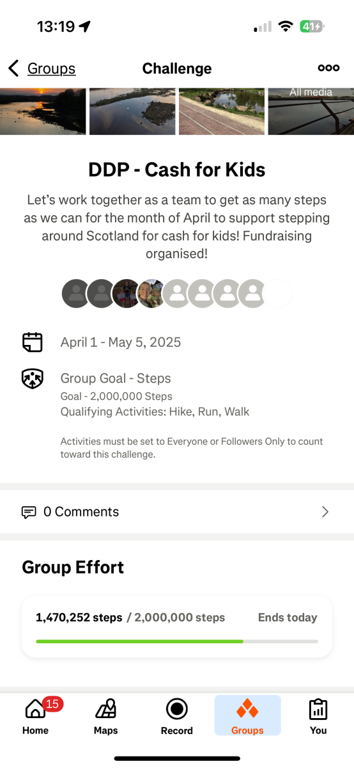Open the brick pathway photo thumbnail
Viewport: 354px width, 768px height.
point(222,111)
